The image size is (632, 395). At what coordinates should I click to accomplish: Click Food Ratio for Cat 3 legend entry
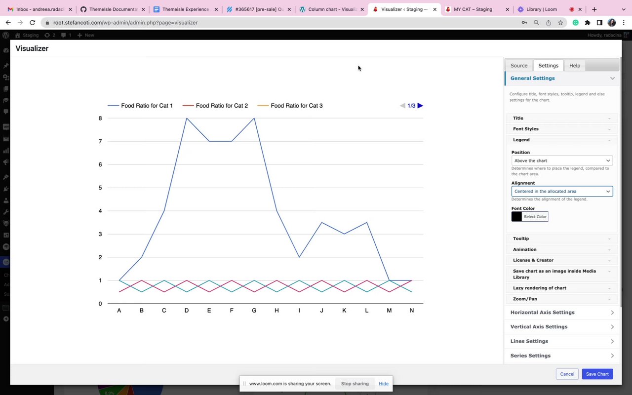click(x=290, y=106)
